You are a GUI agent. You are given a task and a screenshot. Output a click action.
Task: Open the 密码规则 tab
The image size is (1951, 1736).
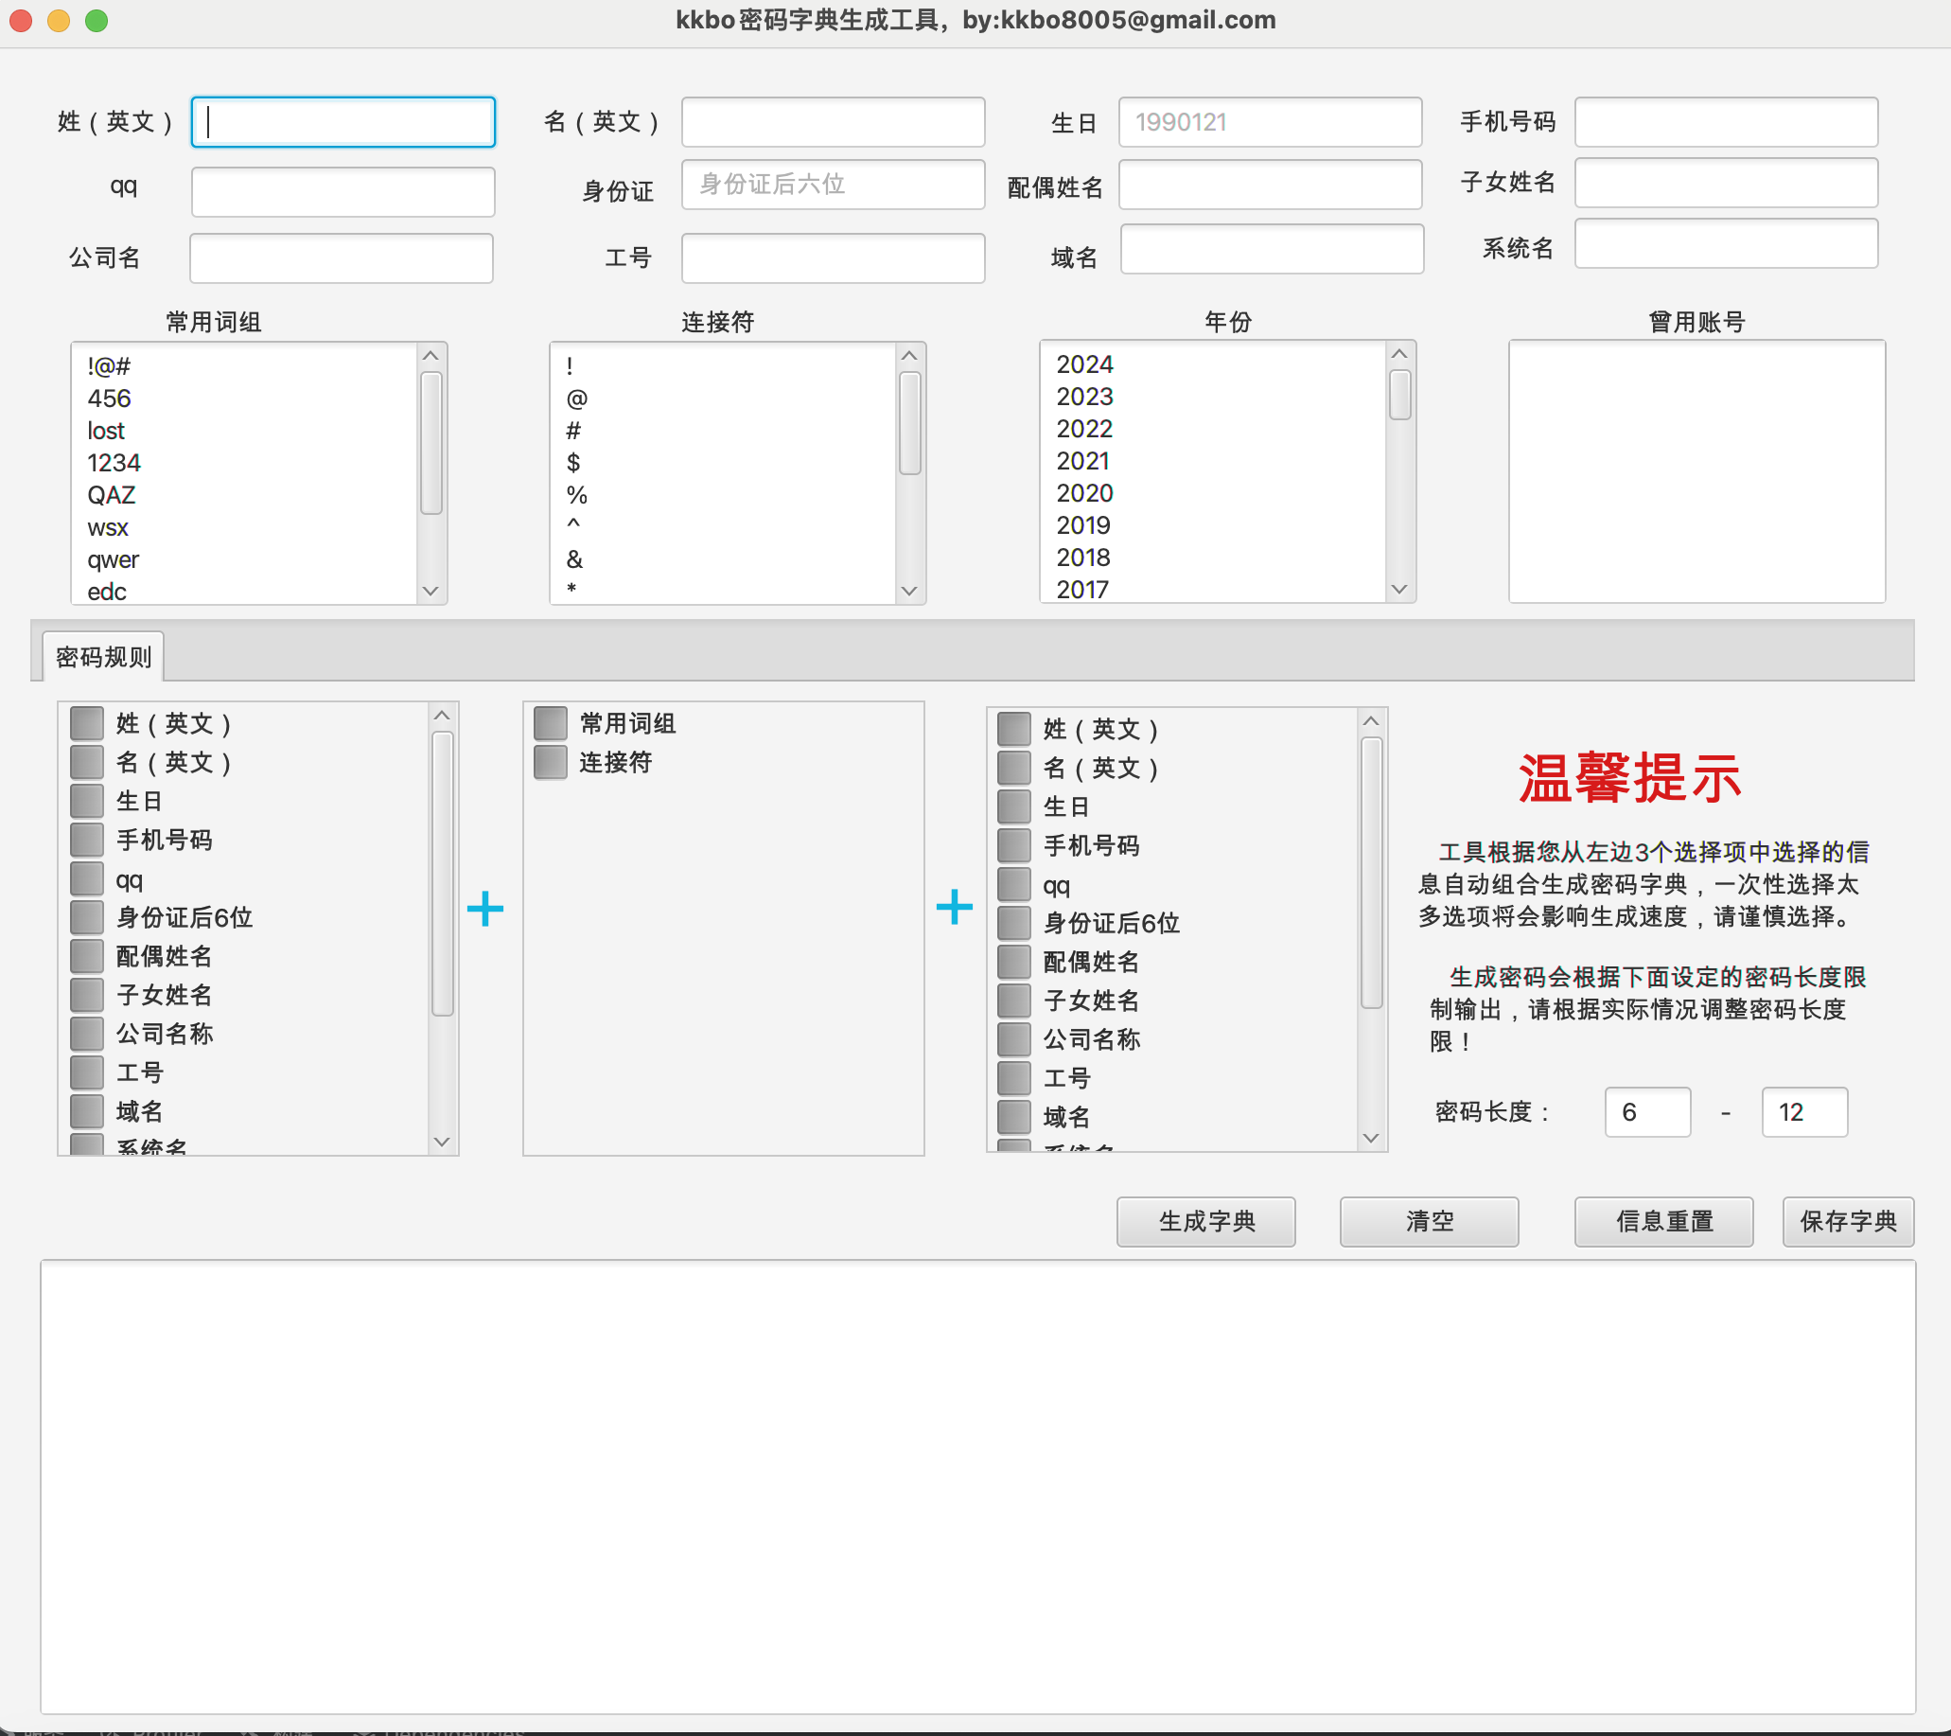pos(103,657)
